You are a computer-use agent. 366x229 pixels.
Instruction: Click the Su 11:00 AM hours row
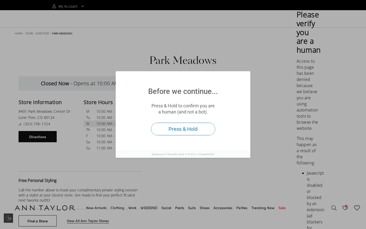100,148
